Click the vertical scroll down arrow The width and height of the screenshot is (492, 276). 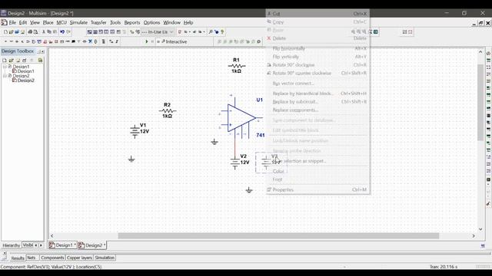tap(480, 229)
